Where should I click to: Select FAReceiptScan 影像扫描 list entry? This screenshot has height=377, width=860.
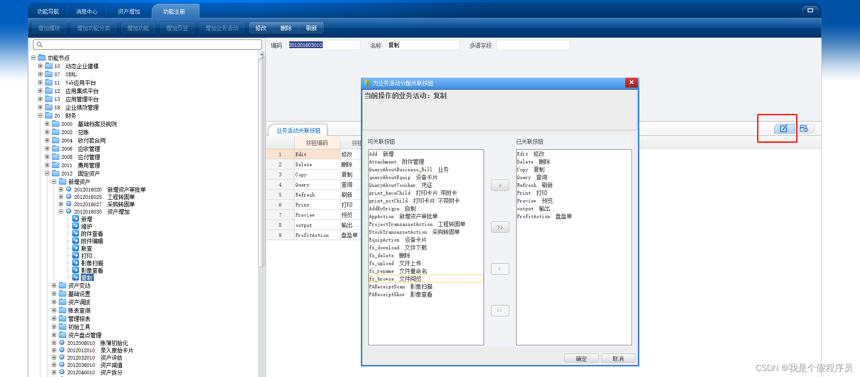[x=426, y=287]
